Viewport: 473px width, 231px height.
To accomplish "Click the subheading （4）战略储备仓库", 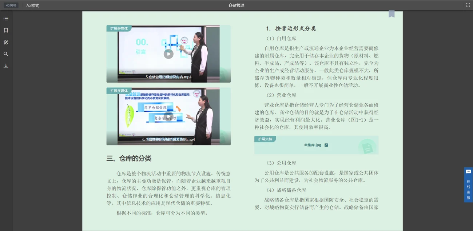I will click(286, 190).
